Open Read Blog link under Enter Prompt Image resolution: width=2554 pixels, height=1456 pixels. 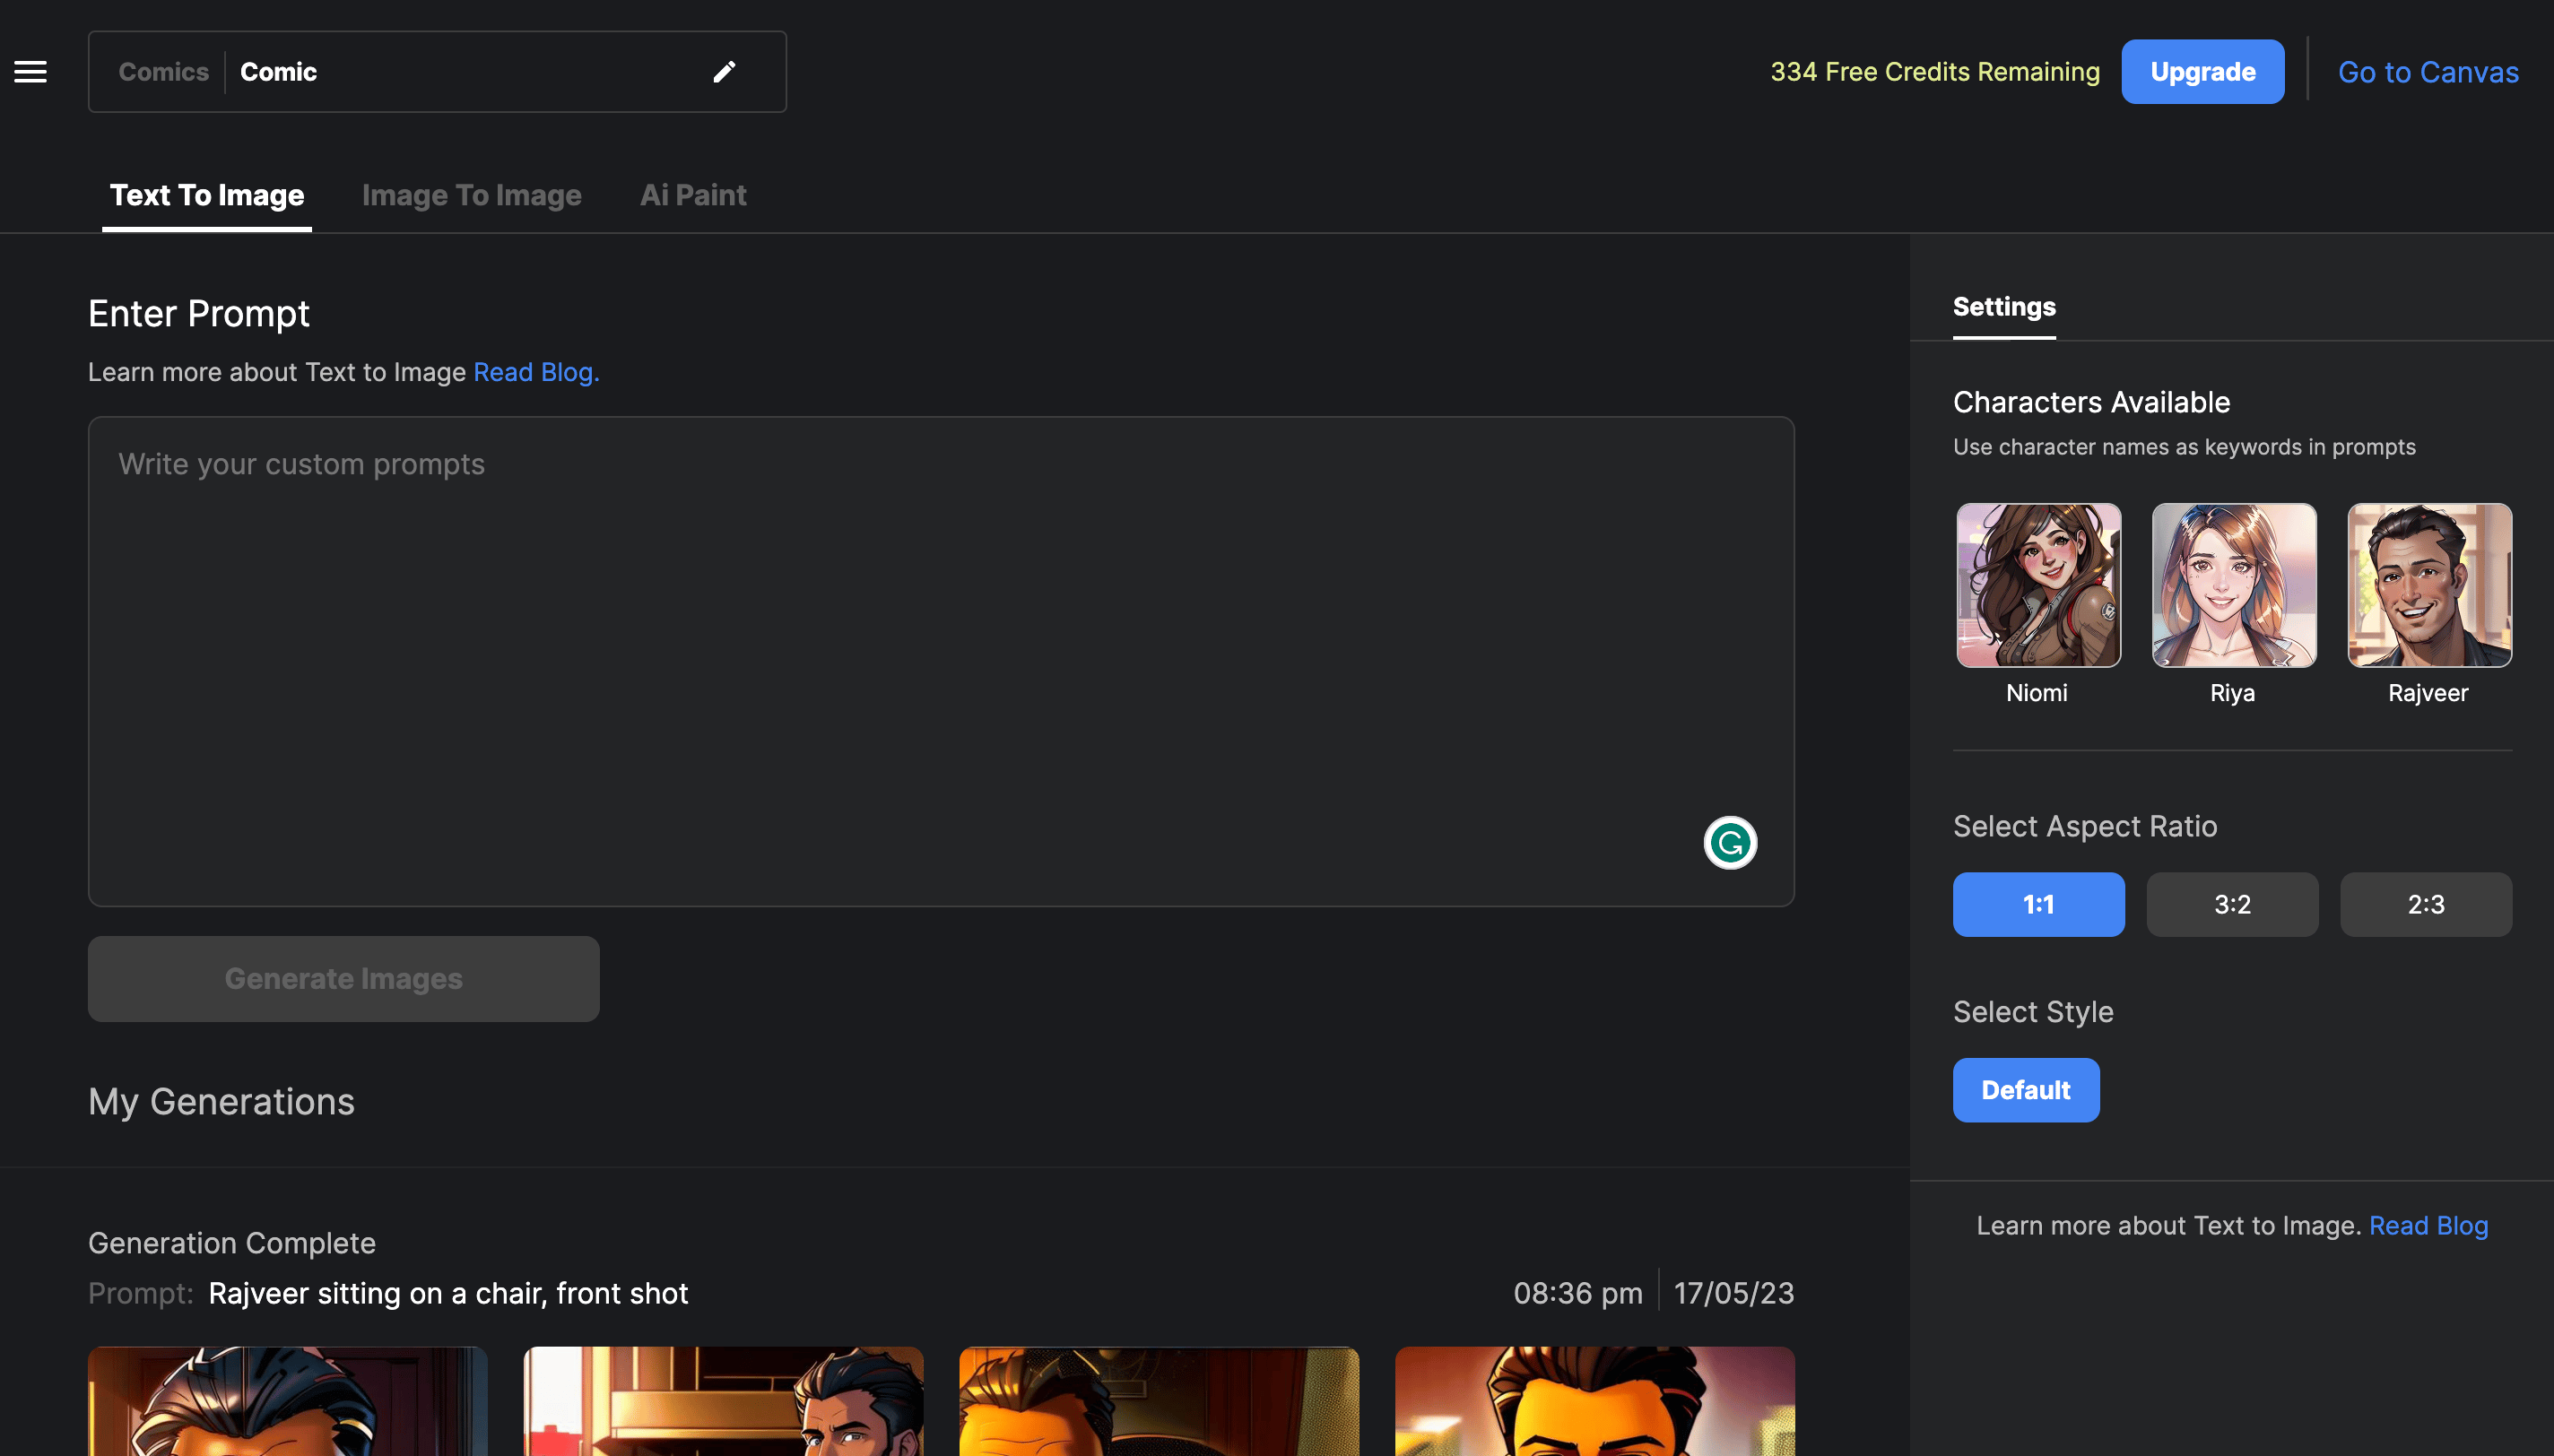point(536,372)
